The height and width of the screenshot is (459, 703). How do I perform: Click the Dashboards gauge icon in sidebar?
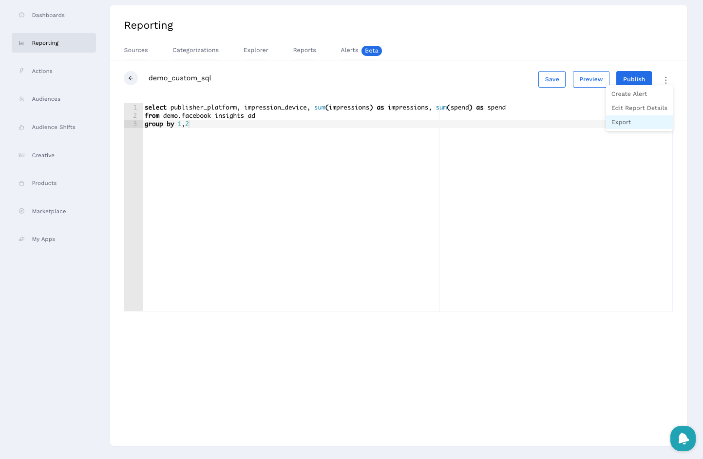tap(21, 15)
